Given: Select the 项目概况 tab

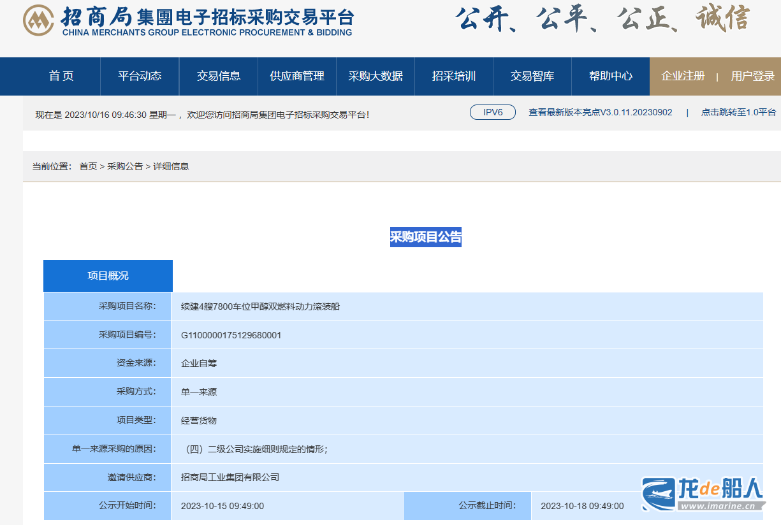Looking at the screenshot, I should click(x=108, y=276).
